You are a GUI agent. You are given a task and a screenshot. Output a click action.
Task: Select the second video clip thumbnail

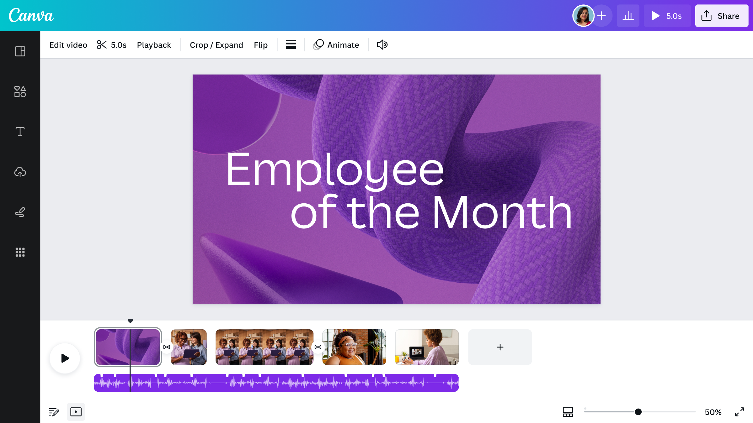[x=188, y=347]
